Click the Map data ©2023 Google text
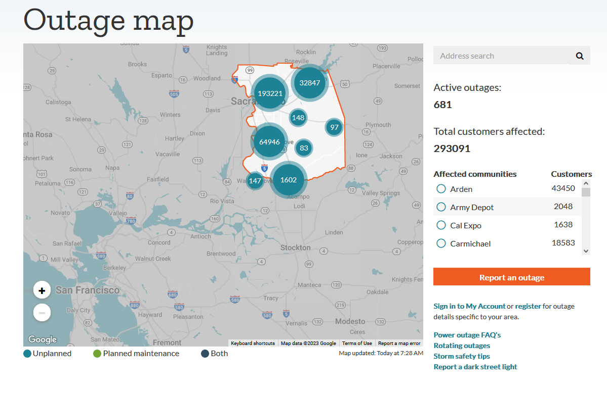The height and width of the screenshot is (394, 607). [x=308, y=343]
